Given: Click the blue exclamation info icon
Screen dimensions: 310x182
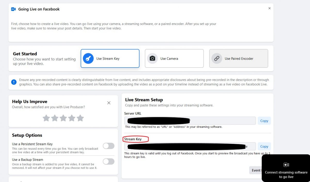Looking at the screenshot, I should coord(14,82).
